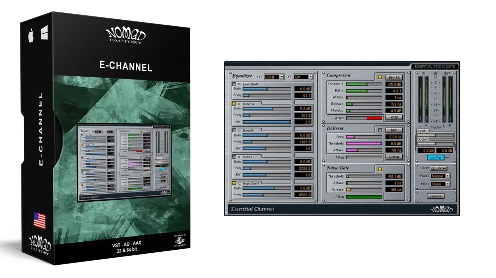Click the Low Shelf Freq slider
The image size is (496, 278).
coord(267,95)
